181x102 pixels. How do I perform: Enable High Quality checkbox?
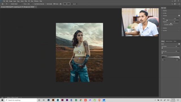pos(46,4)
